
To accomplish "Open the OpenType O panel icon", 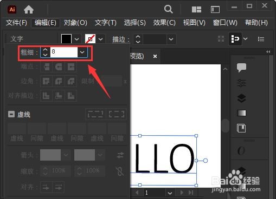I will pos(241,151).
